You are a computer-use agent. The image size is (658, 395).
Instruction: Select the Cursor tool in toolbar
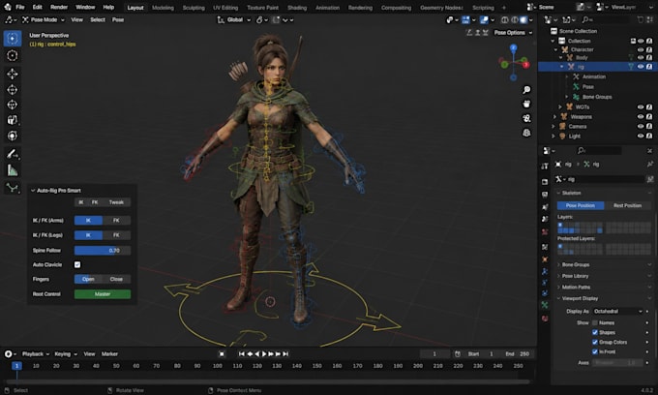pyautogui.click(x=13, y=55)
